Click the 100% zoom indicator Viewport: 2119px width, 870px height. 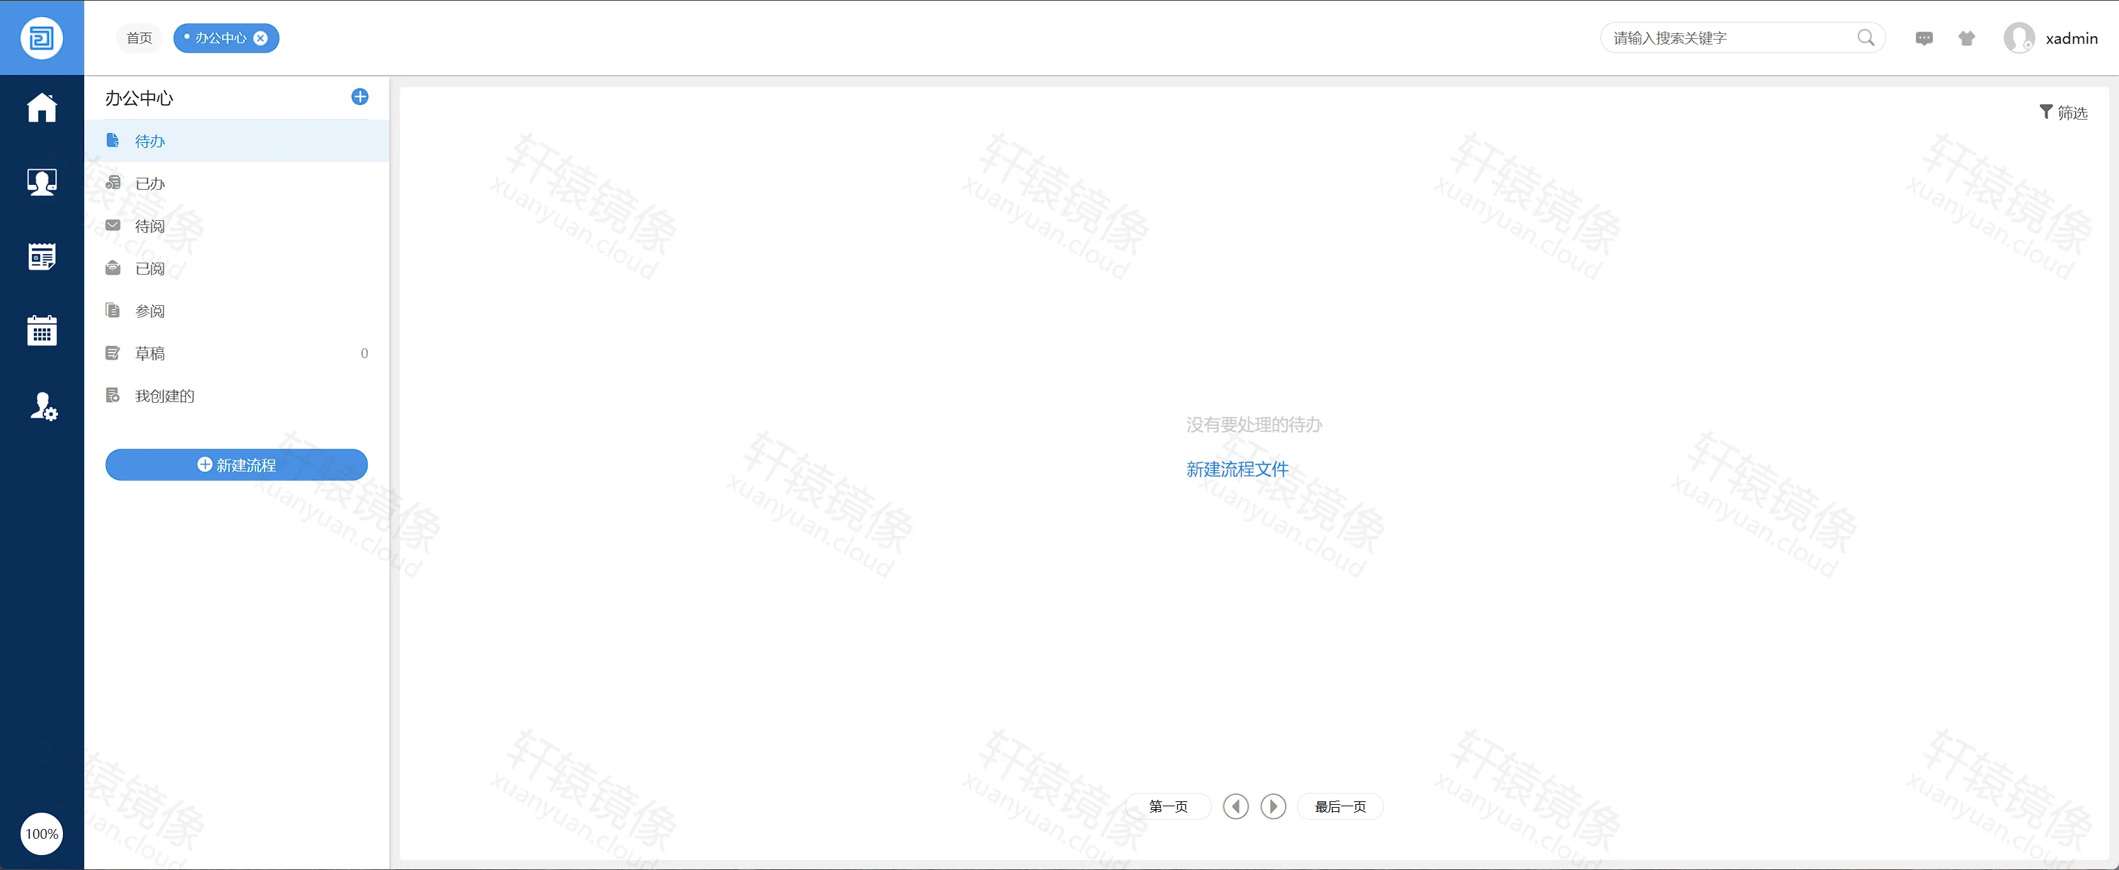(x=42, y=834)
